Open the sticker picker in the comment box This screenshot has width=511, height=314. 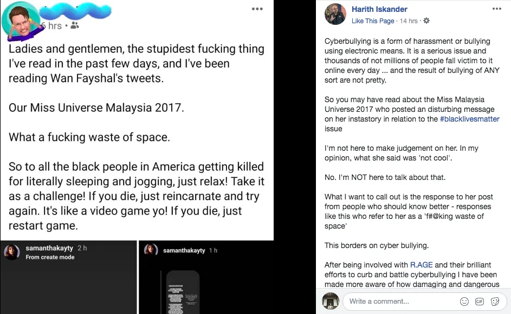click(495, 301)
